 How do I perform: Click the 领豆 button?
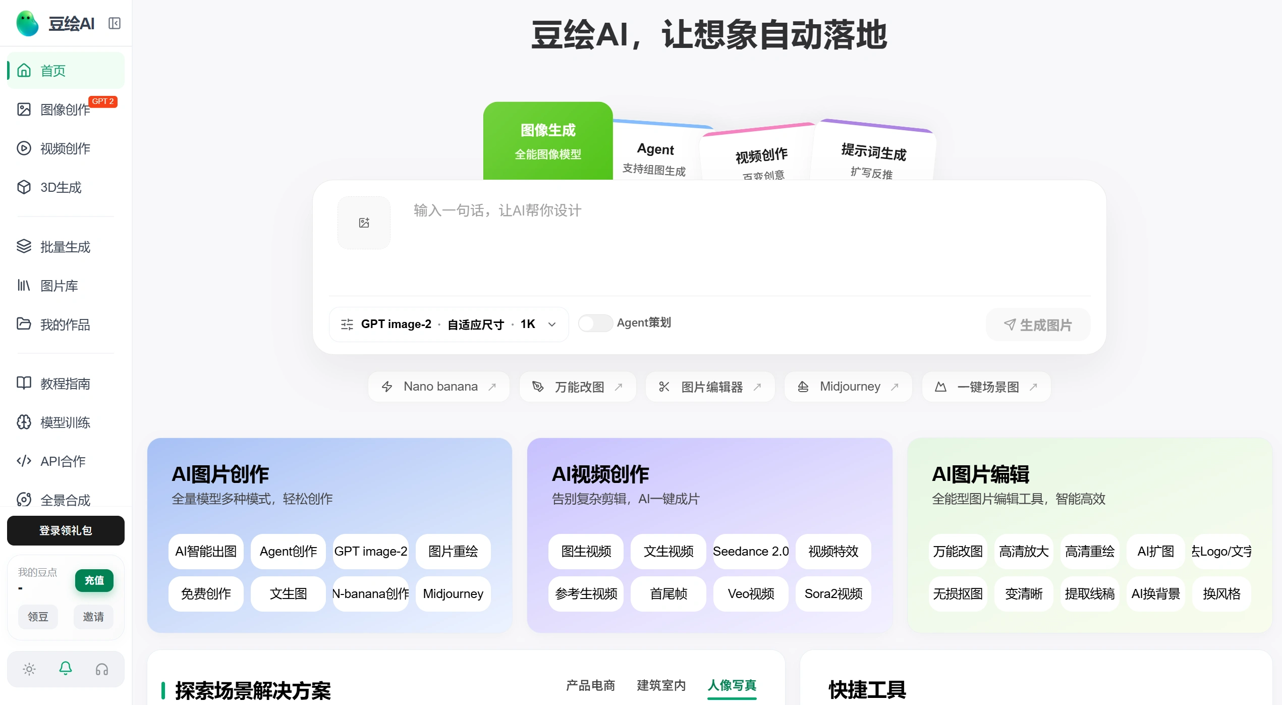(38, 617)
